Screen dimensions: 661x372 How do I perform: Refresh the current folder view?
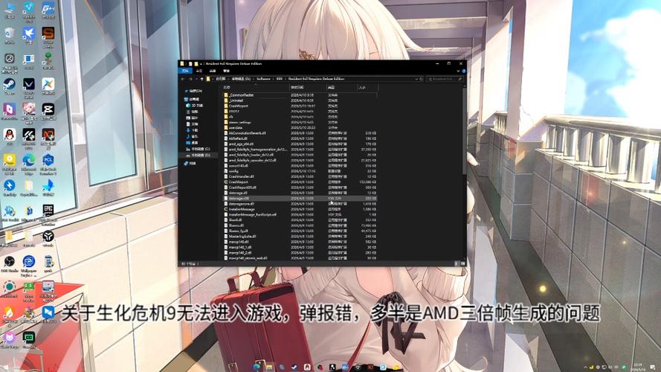[421, 79]
